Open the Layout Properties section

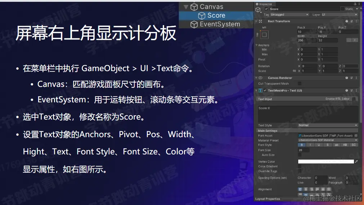point(268,199)
